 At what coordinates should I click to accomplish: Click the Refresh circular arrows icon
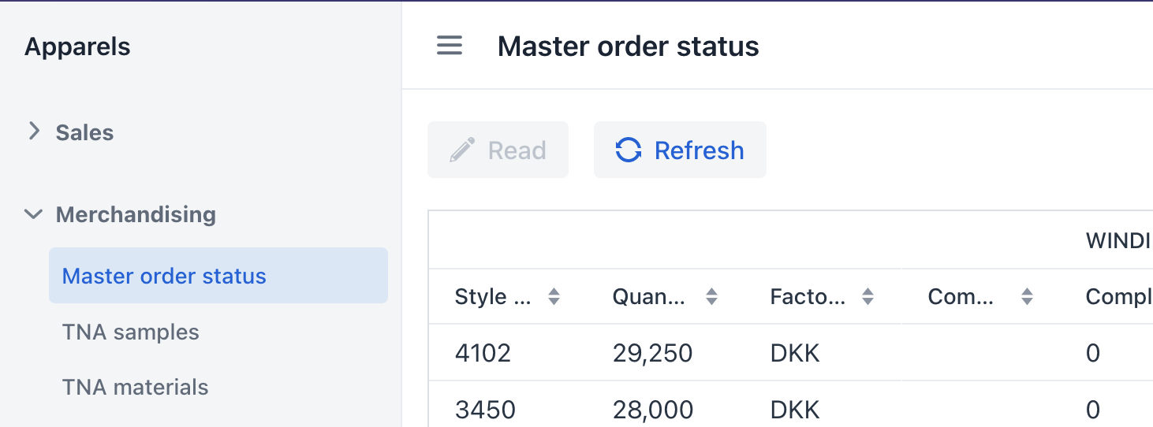coord(629,150)
